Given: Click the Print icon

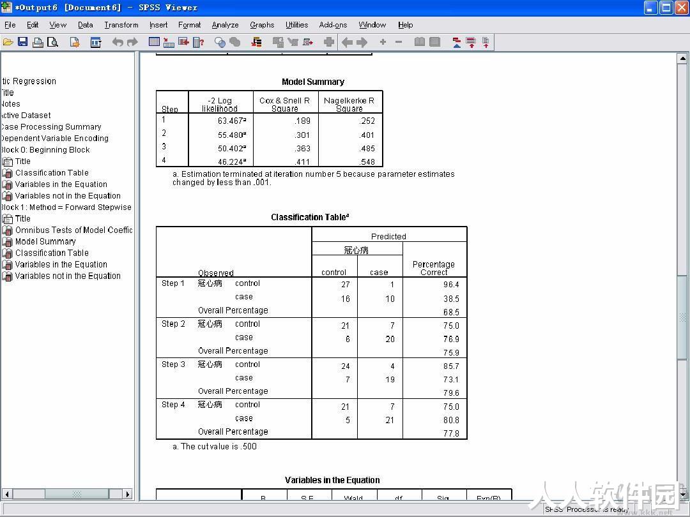Looking at the screenshot, I should point(38,42).
